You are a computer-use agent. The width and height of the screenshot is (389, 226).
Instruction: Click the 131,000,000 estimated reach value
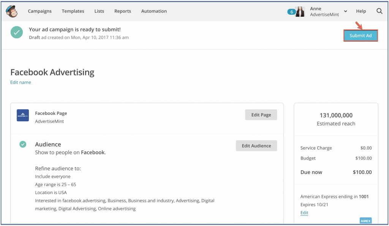[336, 115]
